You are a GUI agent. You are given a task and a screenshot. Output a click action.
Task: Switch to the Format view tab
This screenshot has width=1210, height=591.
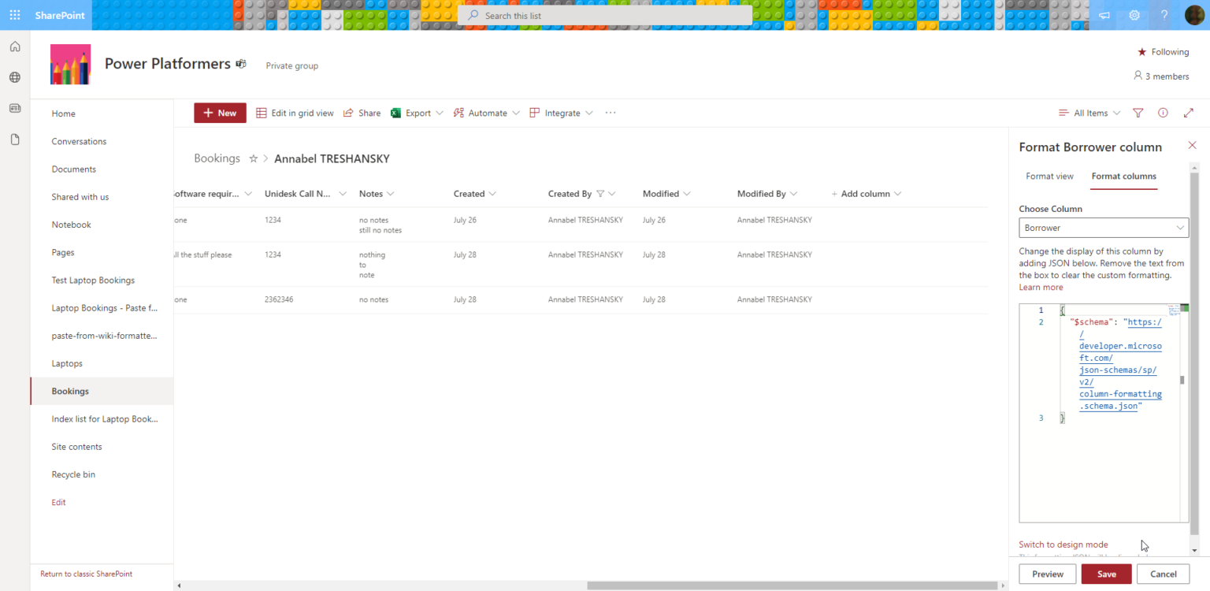click(1049, 176)
